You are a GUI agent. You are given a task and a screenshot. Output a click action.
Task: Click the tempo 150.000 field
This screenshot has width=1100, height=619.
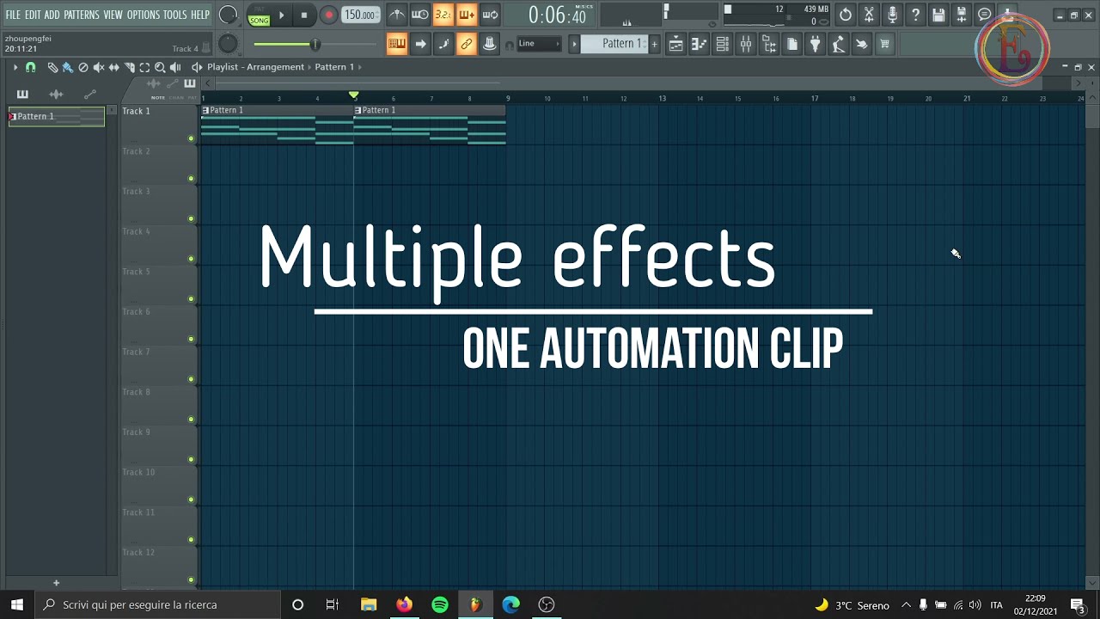pos(360,15)
